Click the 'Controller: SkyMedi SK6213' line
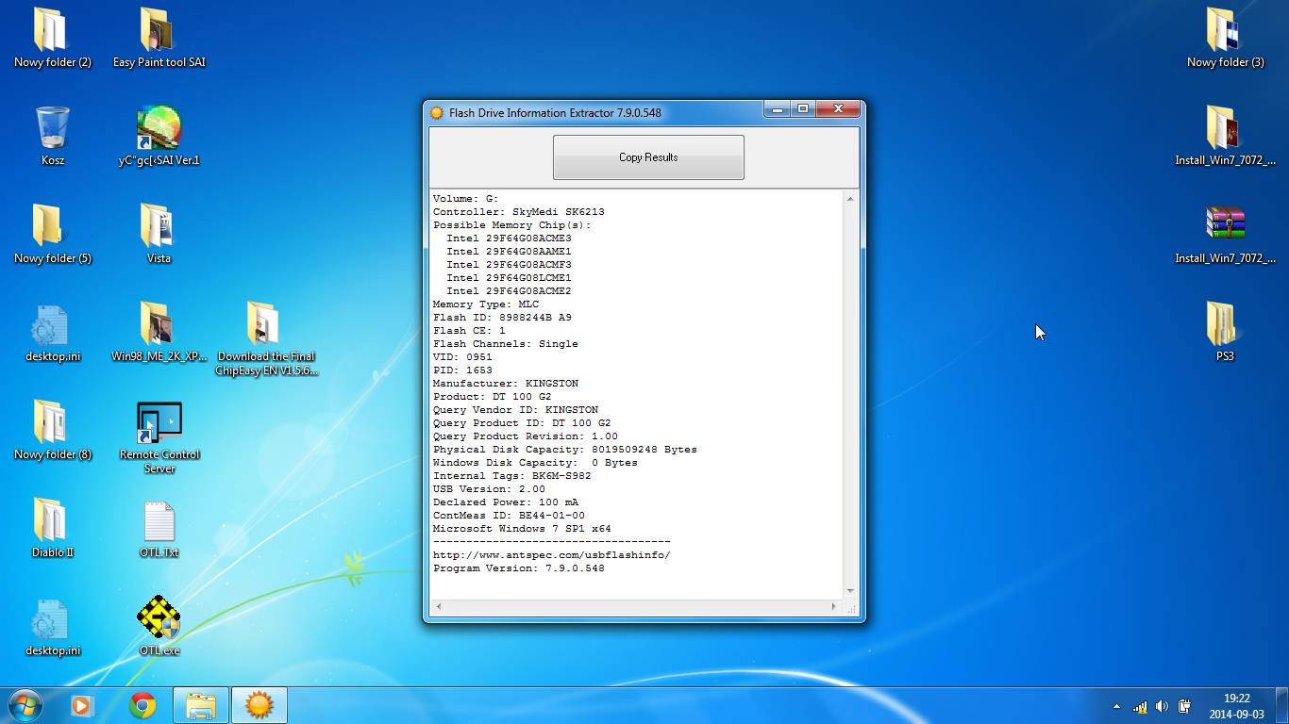 point(518,212)
